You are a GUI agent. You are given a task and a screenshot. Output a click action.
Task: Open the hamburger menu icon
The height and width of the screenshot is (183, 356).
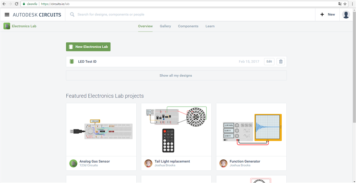coord(7,15)
